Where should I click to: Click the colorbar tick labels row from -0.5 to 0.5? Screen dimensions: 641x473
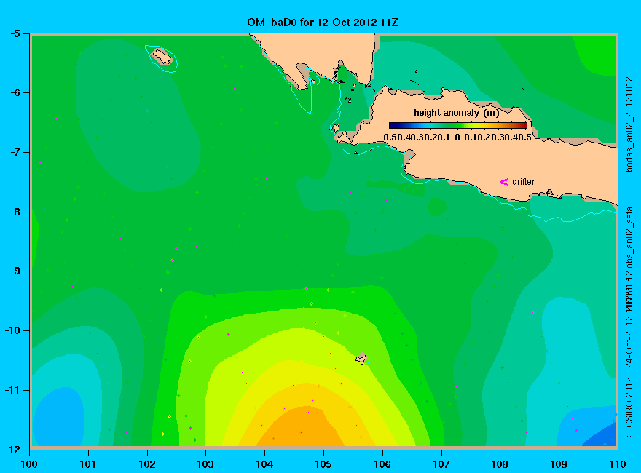point(456,138)
